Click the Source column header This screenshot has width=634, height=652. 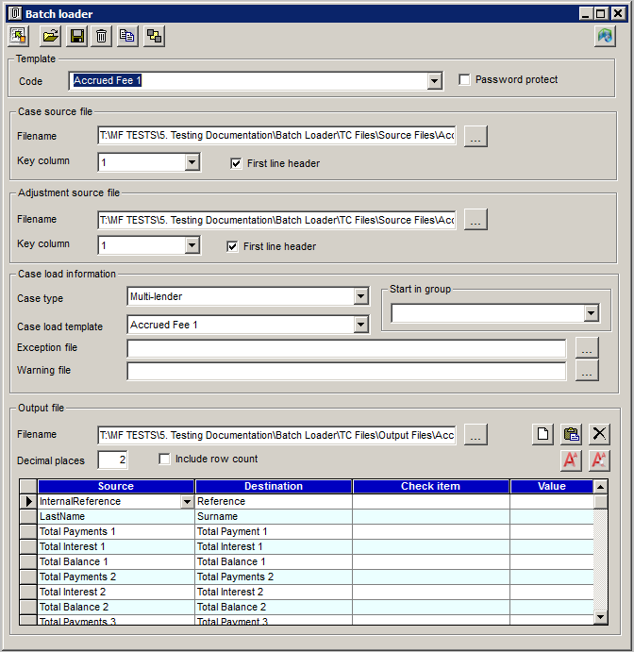pos(116,486)
